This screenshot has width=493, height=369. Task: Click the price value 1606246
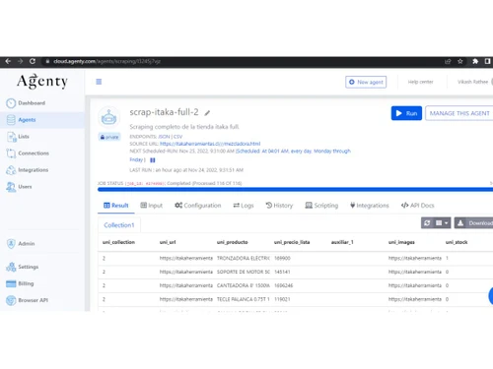(x=283, y=285)
